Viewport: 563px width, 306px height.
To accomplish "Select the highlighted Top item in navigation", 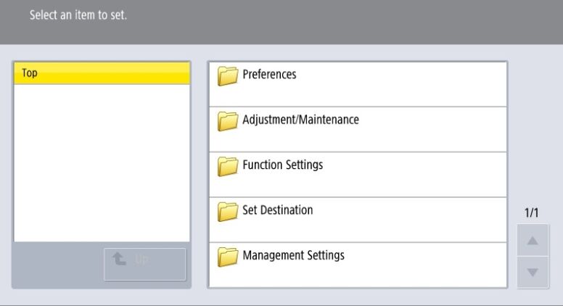I will pos(102,73).
